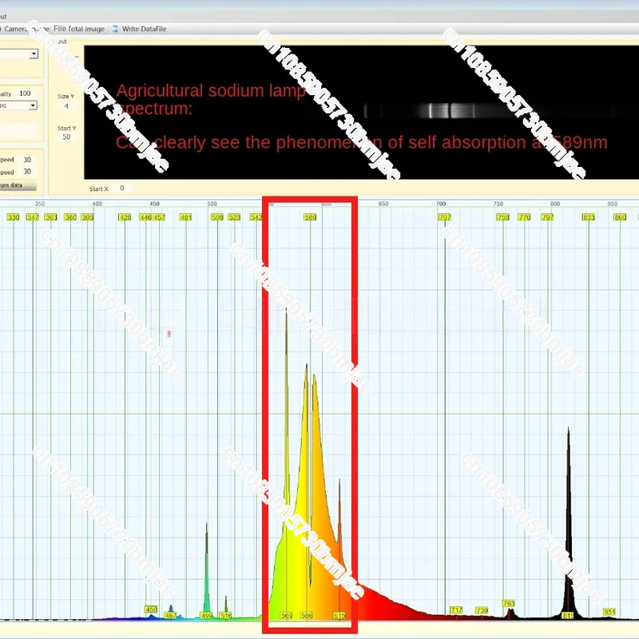Click the 516 peak label
The image size is (639, 639).
coord(226,615)
